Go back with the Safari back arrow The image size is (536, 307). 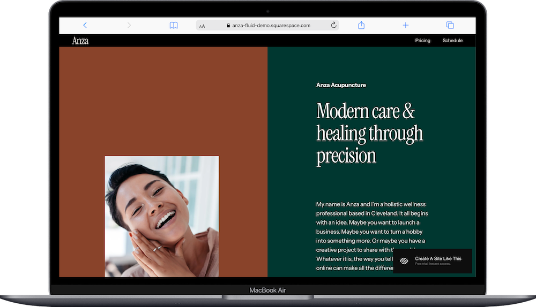(x=85, y=25)
